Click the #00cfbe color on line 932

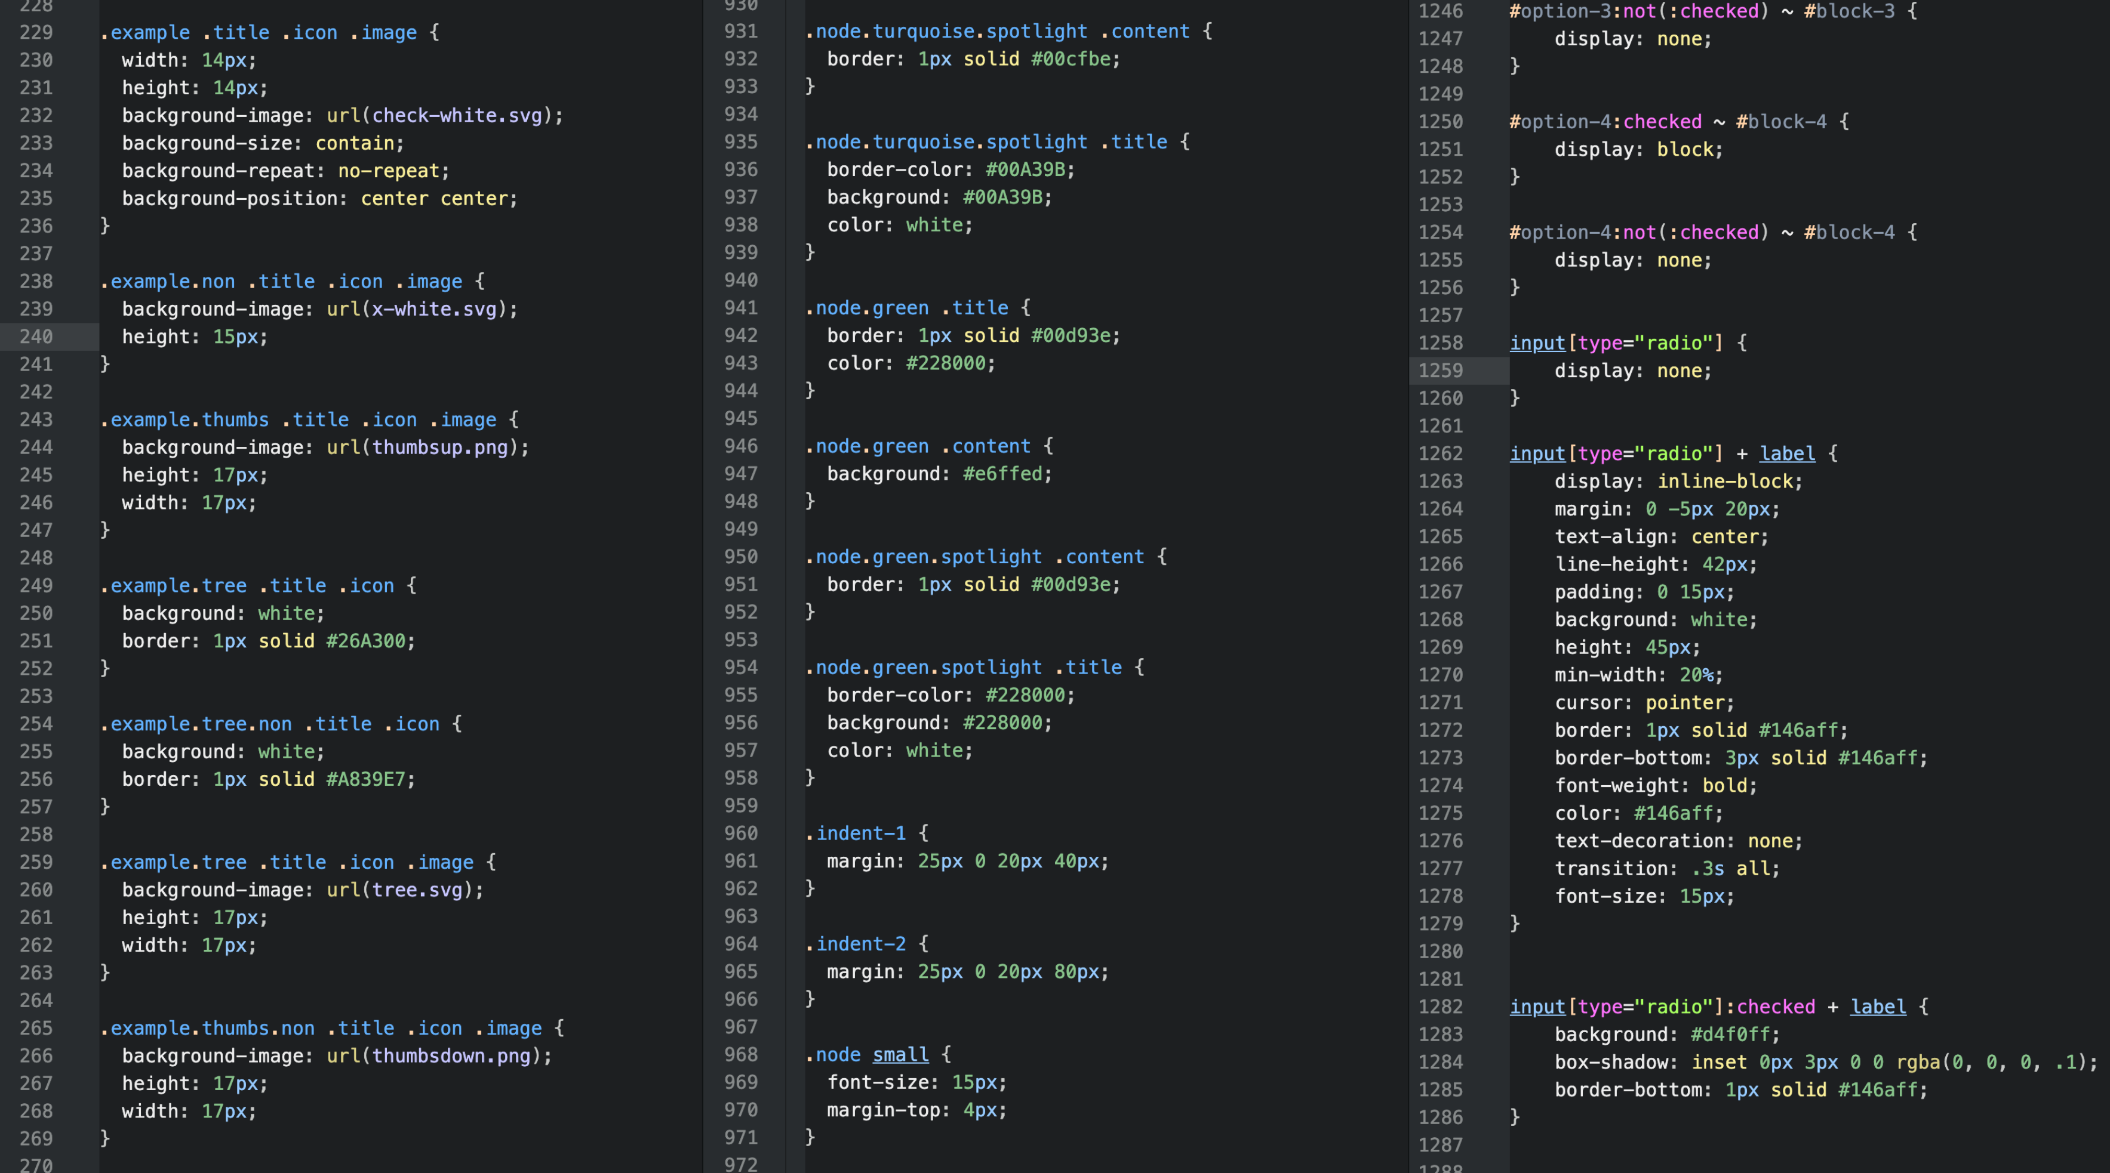point(1071,59)
